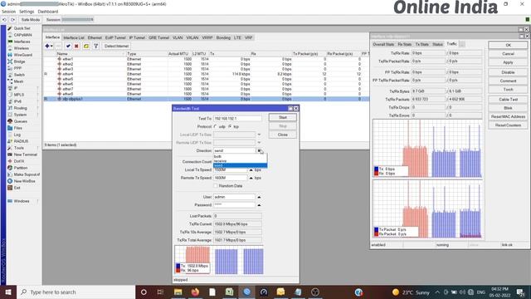Click the yellow comment toolbar icon
This screenshot has height=299, width=531.
coord(86,47)
